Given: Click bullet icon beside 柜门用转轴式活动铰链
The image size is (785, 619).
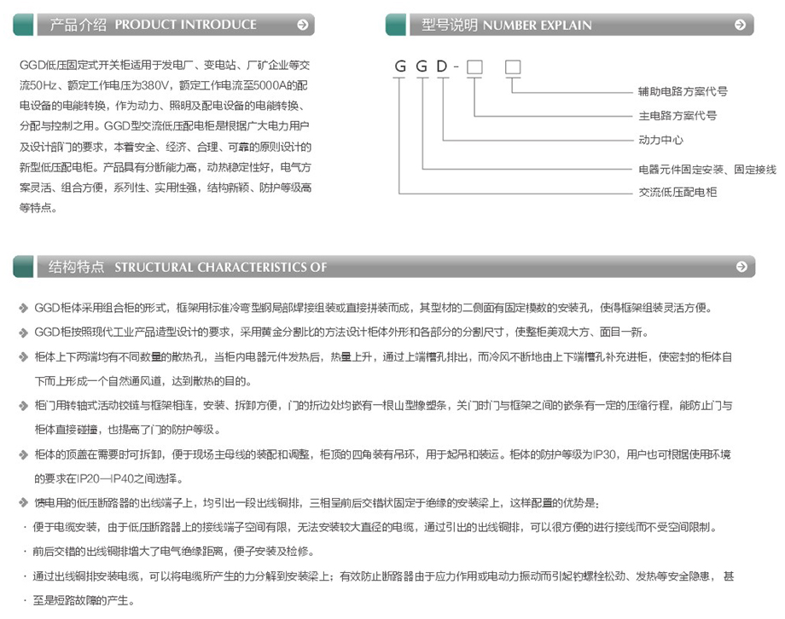Looking at the screenshot, I should 23,405.
